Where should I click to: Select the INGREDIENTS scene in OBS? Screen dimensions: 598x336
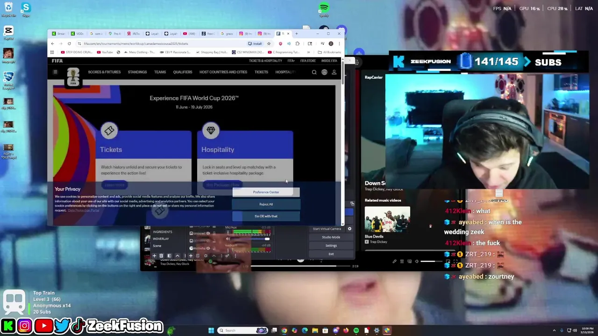(x=162, y=232)
